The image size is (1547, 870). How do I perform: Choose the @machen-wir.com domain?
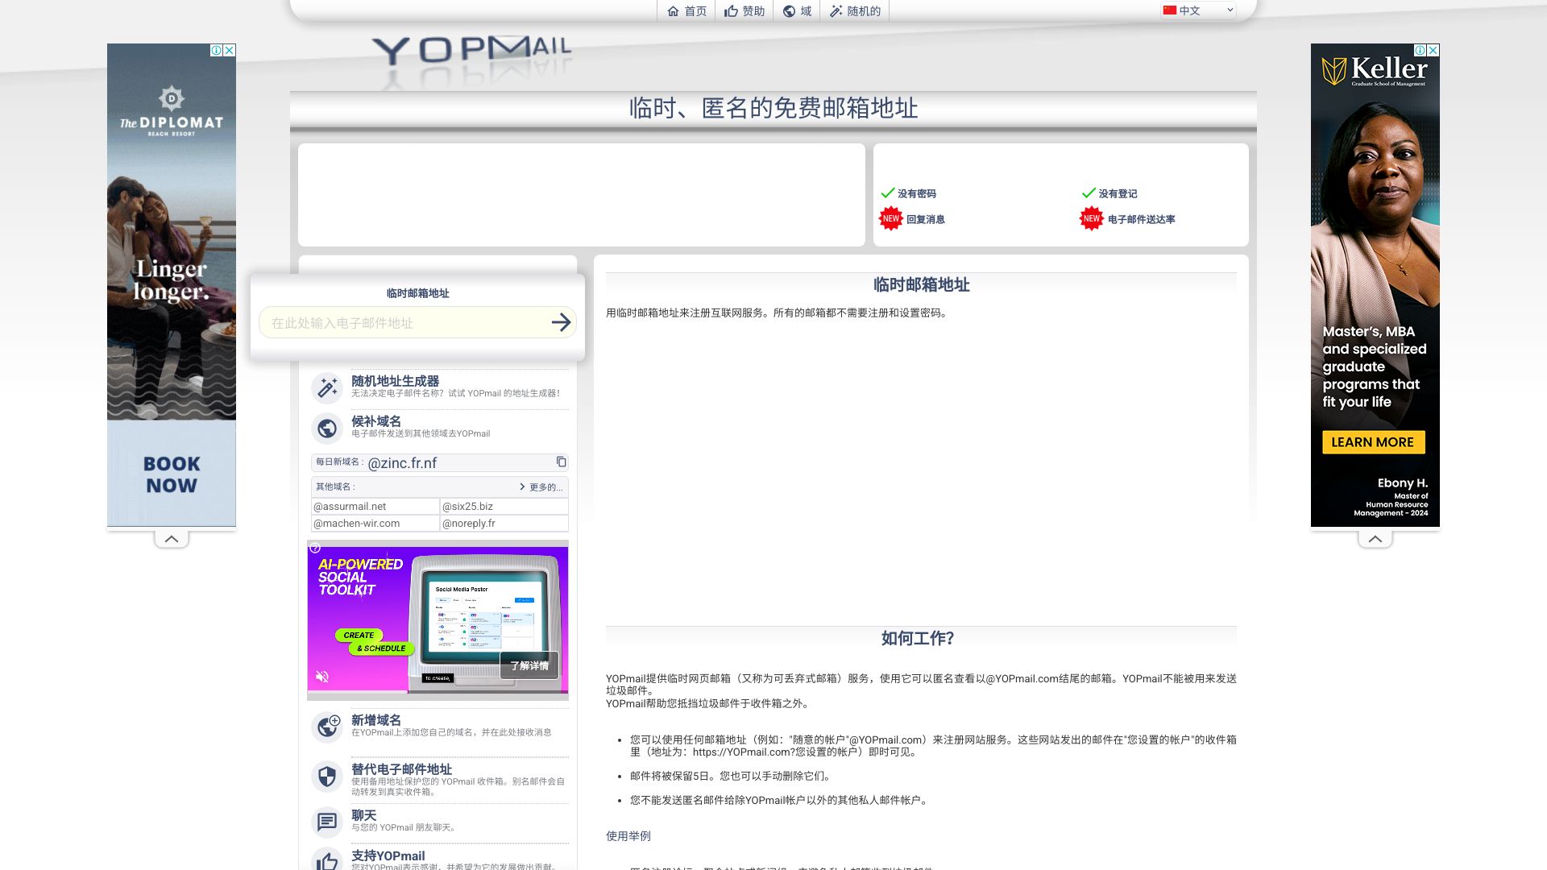coord(375,524)
